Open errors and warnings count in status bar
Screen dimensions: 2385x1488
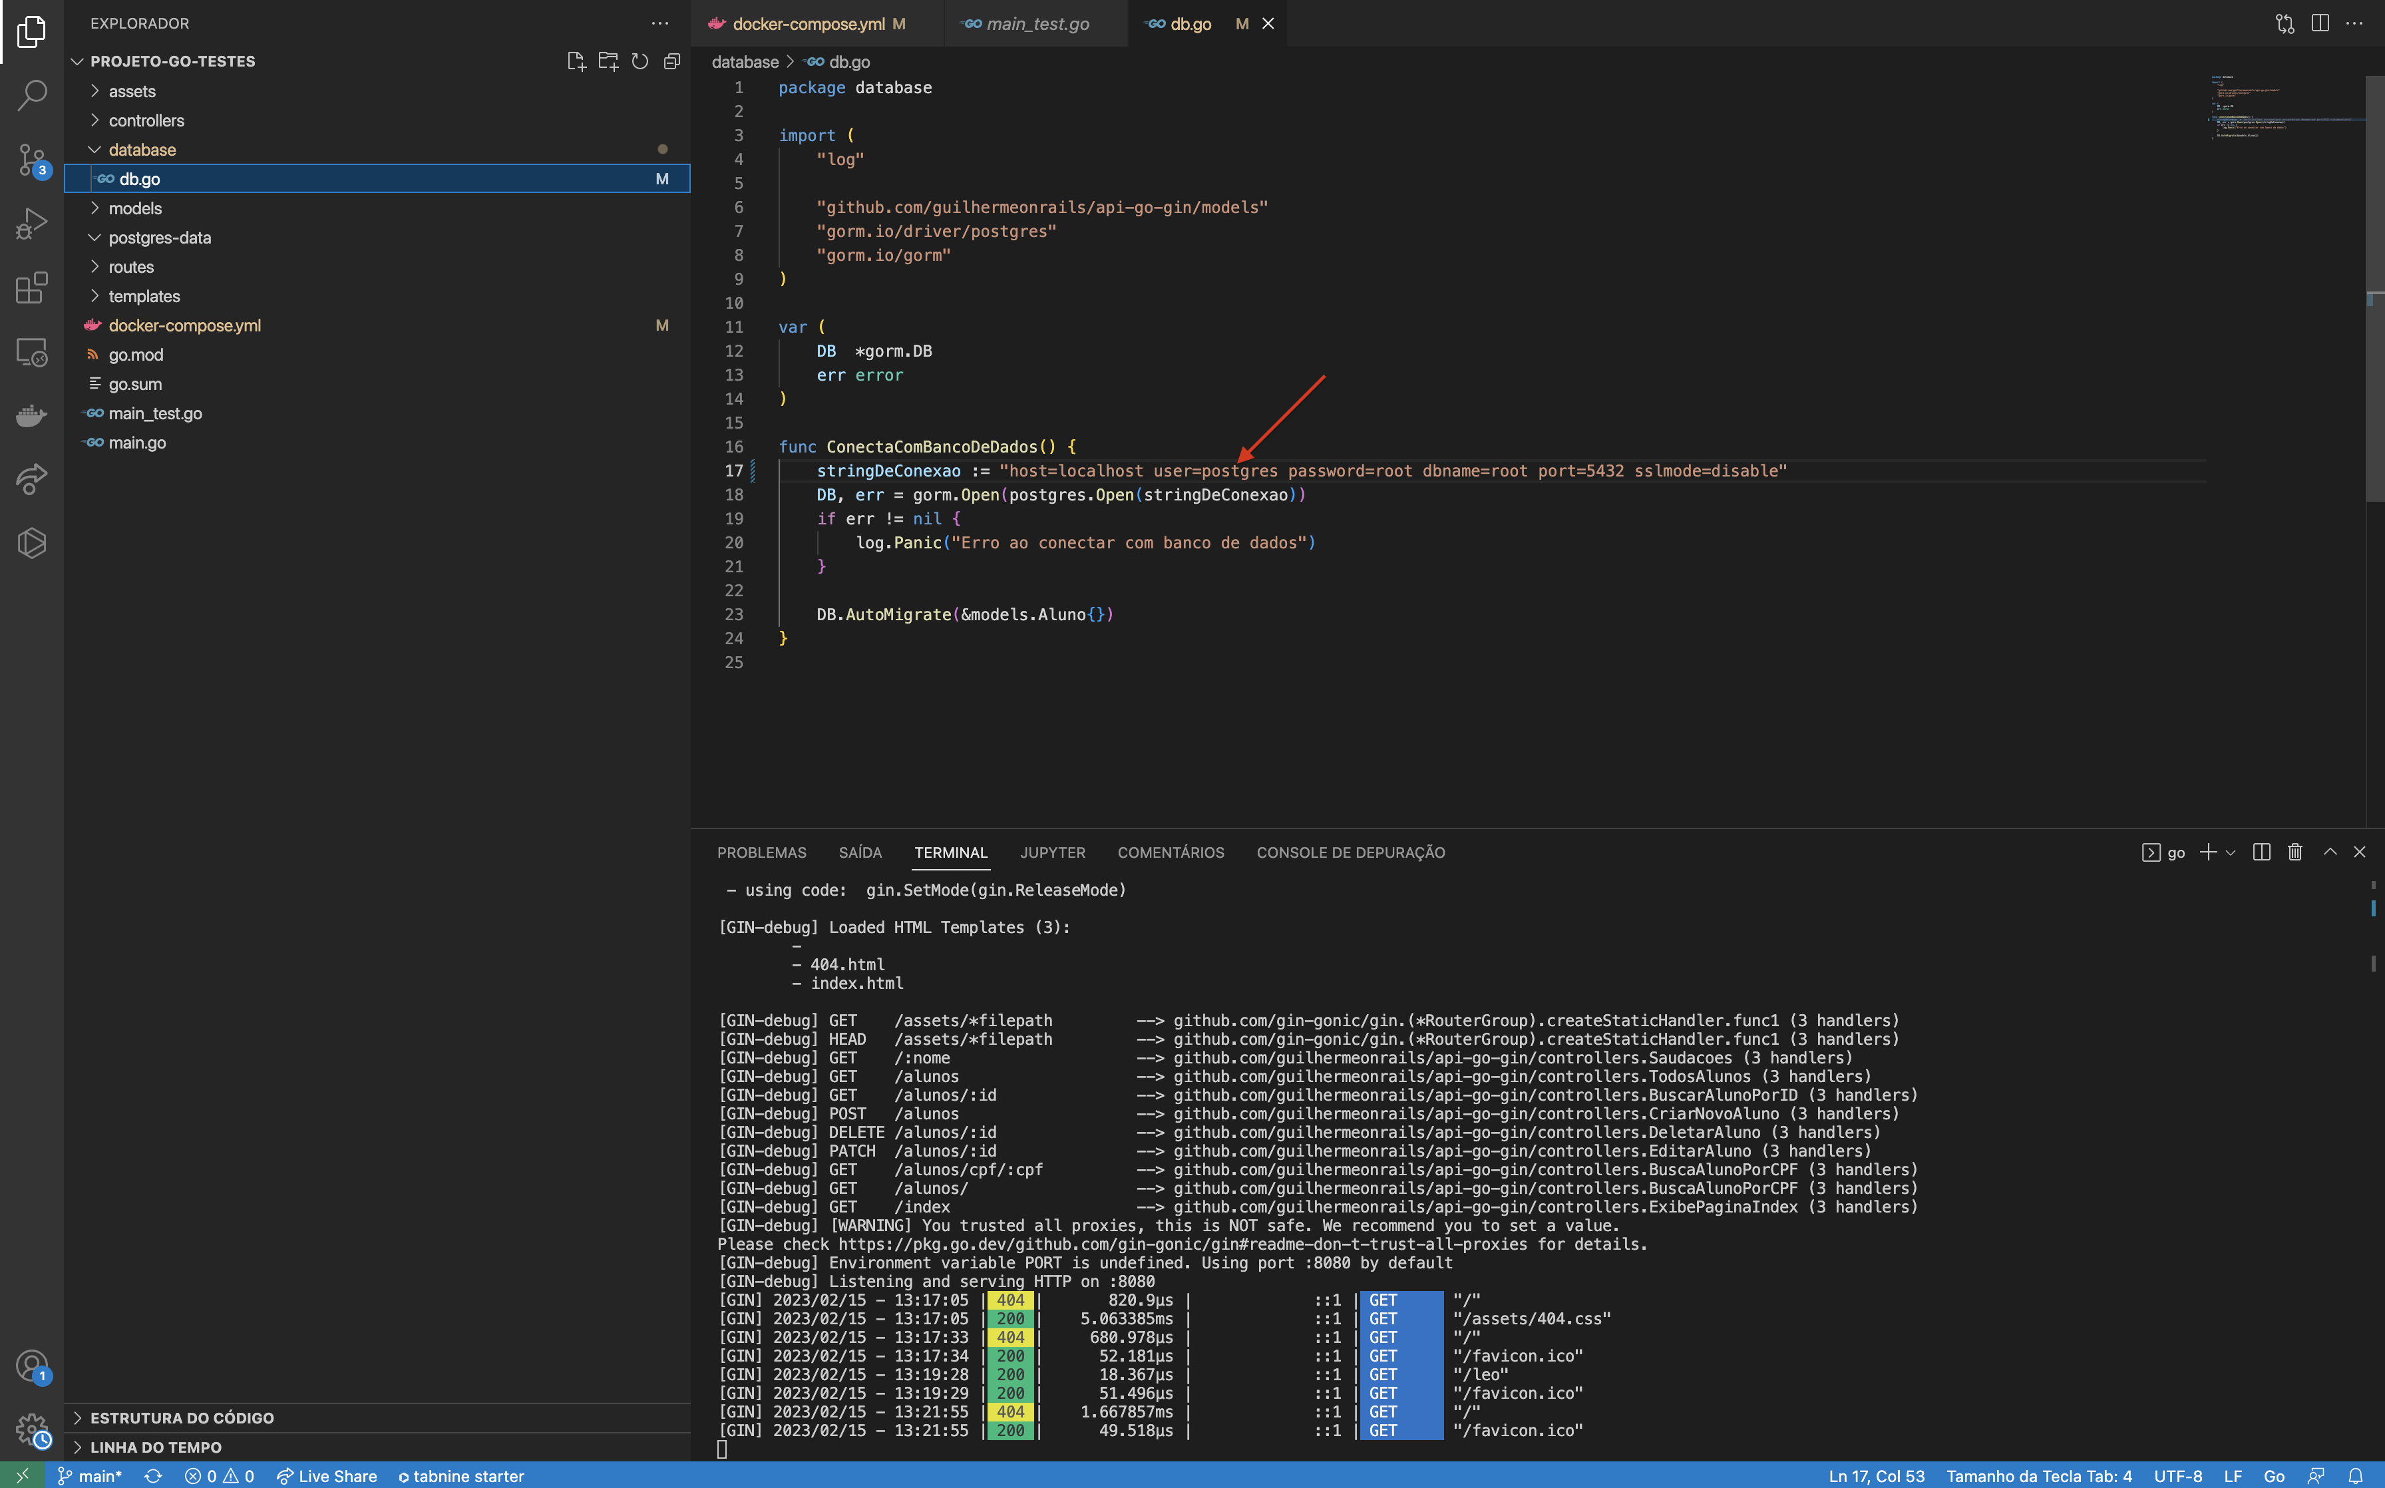[x=220, y=1475]
